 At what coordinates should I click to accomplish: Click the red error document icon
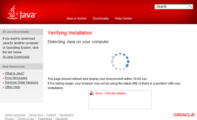92,93
